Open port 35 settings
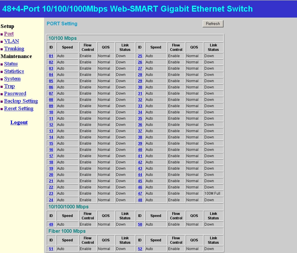Screen dimensions: 297x253 click(140, 118)
